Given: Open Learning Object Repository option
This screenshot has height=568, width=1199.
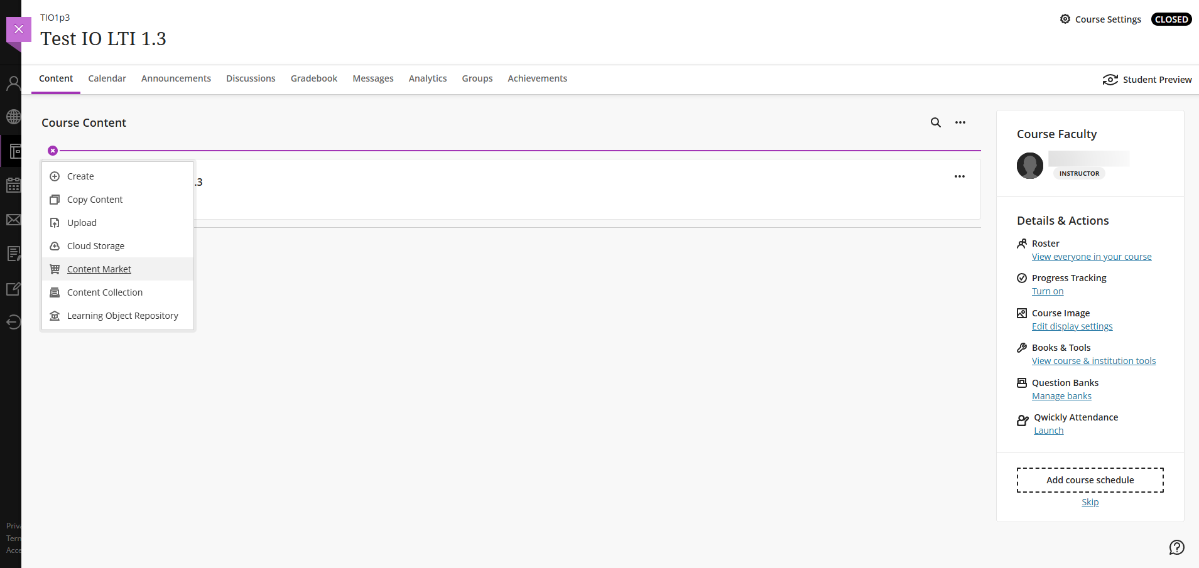Looking at the screenshot, I should 117,316.
